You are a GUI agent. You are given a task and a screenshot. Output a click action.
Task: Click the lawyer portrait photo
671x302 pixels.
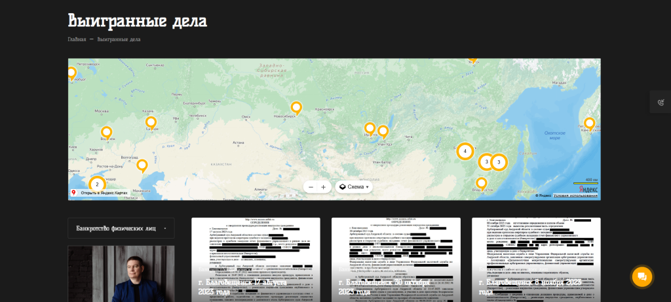tap(121, 275)
